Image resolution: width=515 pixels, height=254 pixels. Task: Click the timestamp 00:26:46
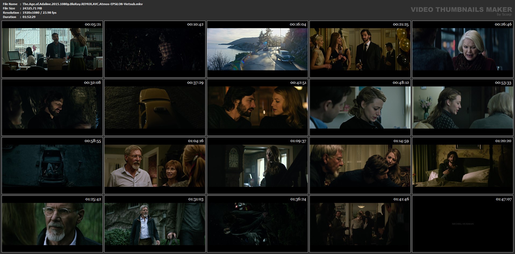point(503,24)
